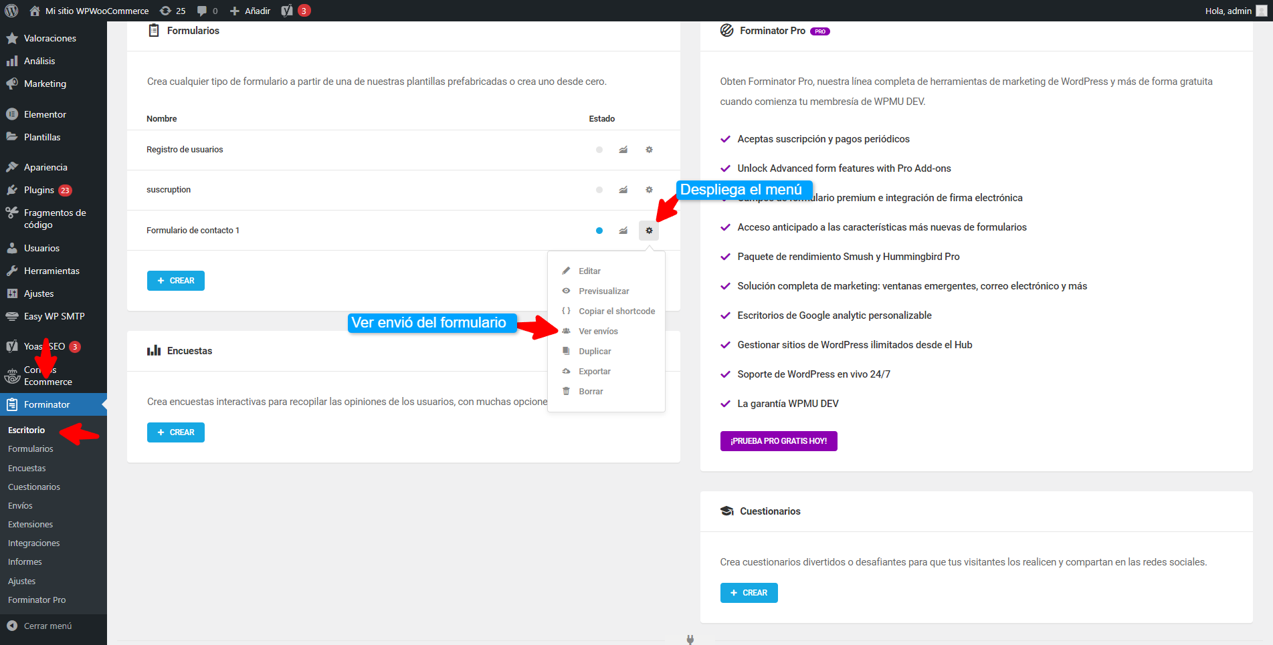The width and height of the screenshot is (1273, 645).
Task: Click the Cuestionarios graduation cap icon
Action: (727, 511)
